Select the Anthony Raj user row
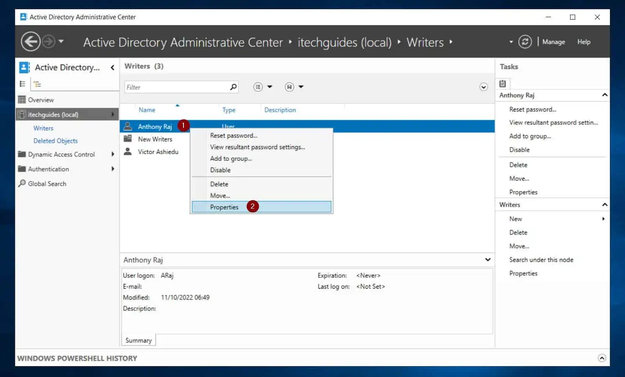This screenshot has height=377, width=625. click(x=307, y=126)
